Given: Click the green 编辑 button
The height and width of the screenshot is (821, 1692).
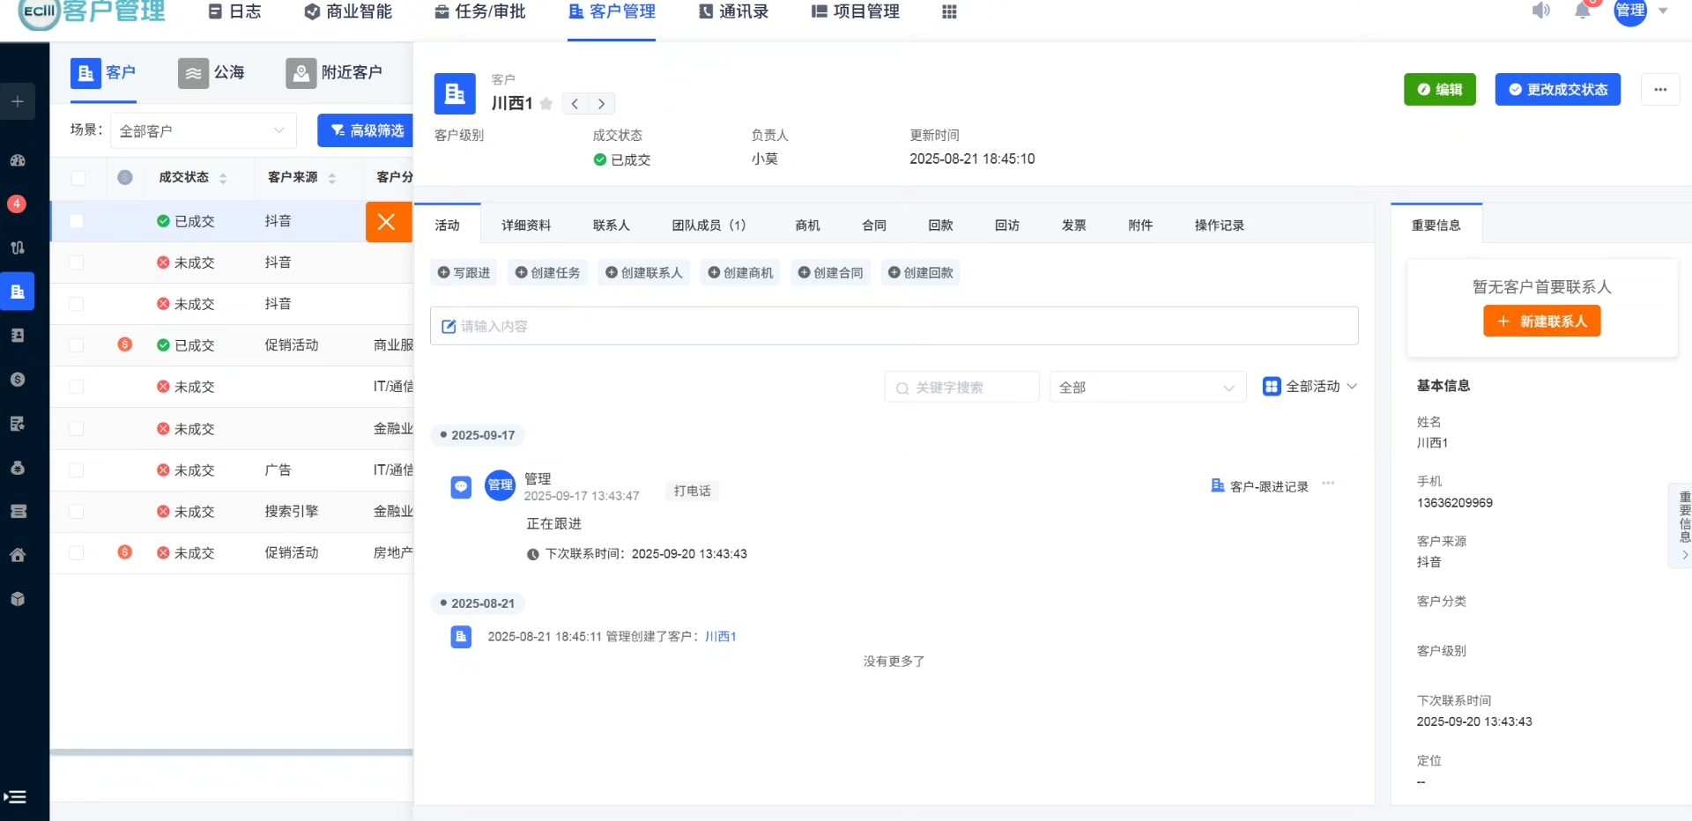Looking at the screenshot, I should [1439, 90].
